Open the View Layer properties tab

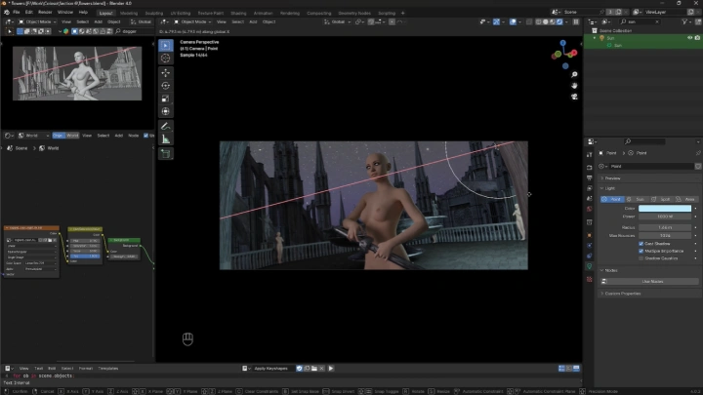pos(589,188)
